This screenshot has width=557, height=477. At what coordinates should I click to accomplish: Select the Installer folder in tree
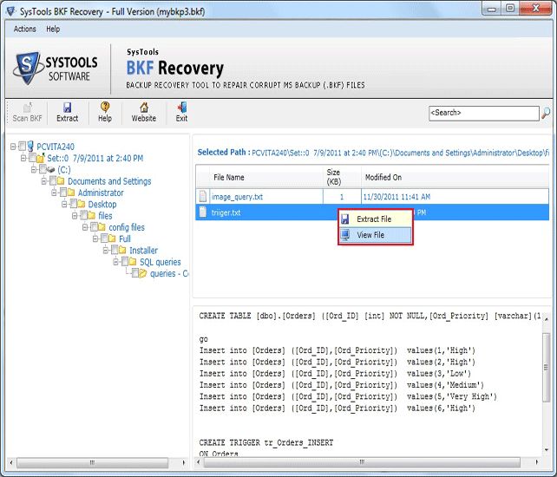click(143, 251)
